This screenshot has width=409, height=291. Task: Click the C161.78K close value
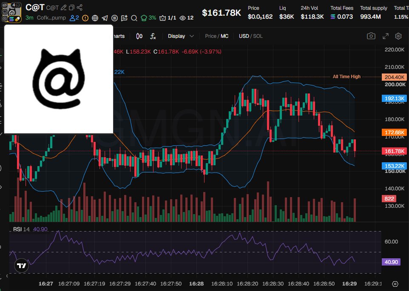[x=166, y=51]
